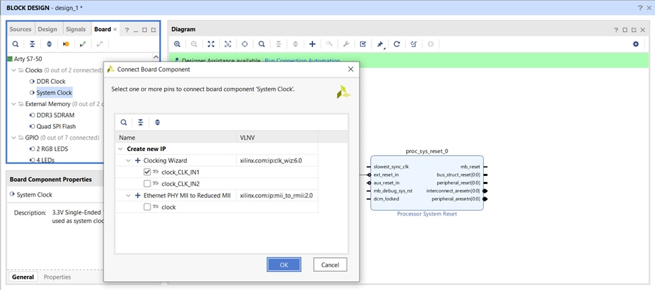The height and width of the screenshot is (290, 655).
Task: Collapse the Clocking Wizard node
Action: (x=129, y=160)
